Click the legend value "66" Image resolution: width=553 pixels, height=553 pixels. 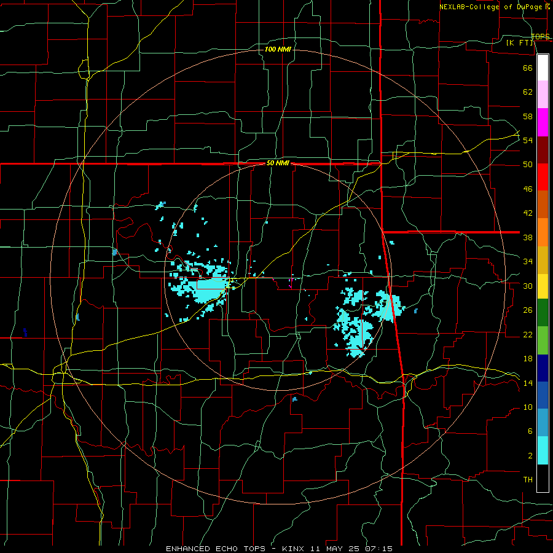[x=528, y=68]
